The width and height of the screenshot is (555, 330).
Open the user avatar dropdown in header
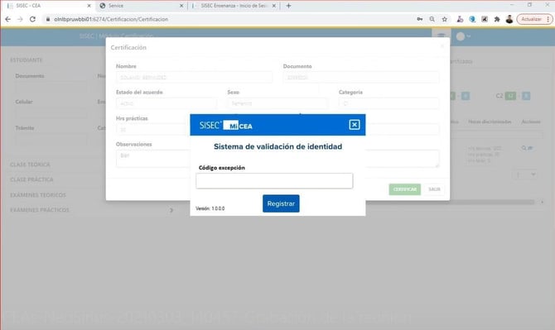(463, 36)
